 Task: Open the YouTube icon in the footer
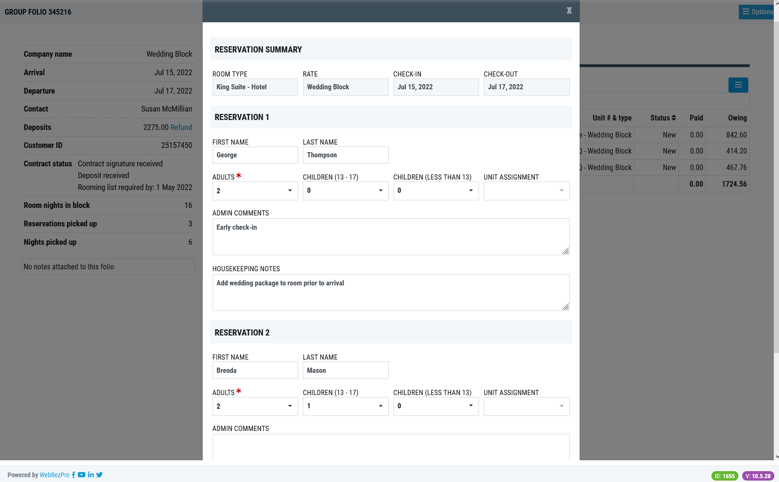tap(81, 475)
